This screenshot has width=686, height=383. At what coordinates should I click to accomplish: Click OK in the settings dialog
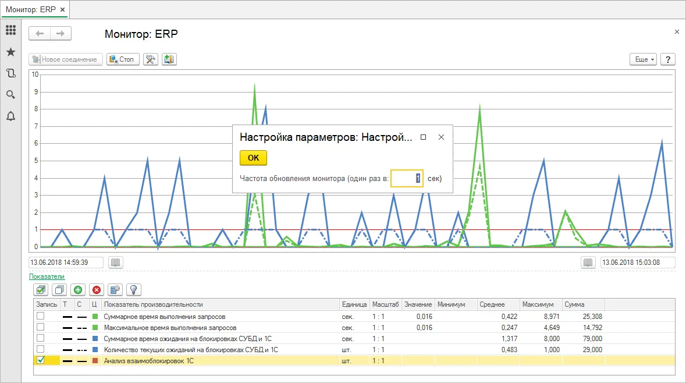(x=253, y=158)
